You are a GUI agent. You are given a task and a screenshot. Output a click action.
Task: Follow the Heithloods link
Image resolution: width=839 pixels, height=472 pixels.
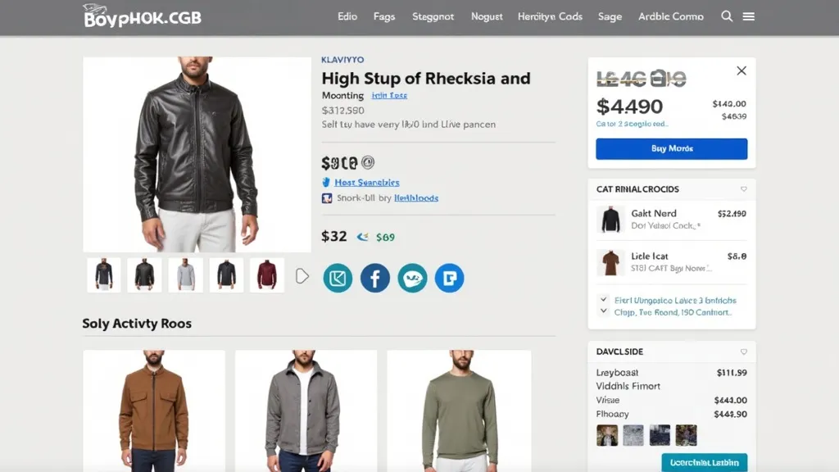pyautogui.click(x=415, y=198)
